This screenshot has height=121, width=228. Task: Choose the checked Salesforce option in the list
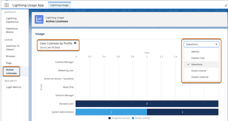click(x=201, y=65)
